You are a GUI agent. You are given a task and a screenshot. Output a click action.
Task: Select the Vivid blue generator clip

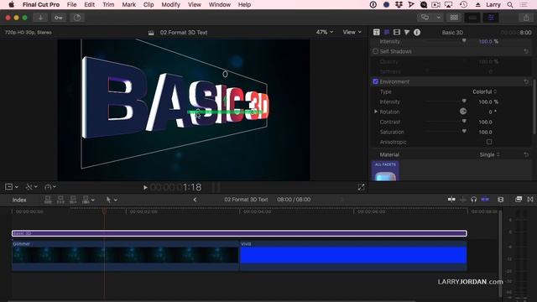click(353, 255)
